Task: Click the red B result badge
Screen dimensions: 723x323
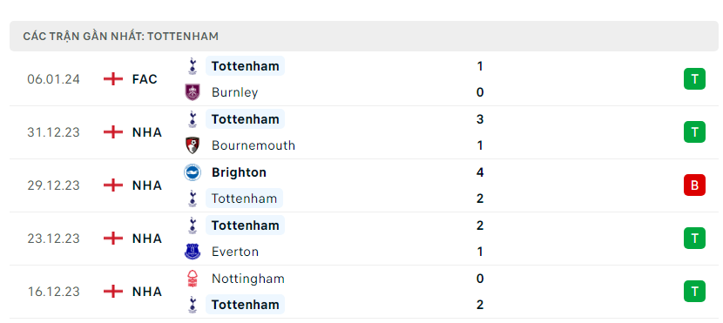Action: coord(694,185)
